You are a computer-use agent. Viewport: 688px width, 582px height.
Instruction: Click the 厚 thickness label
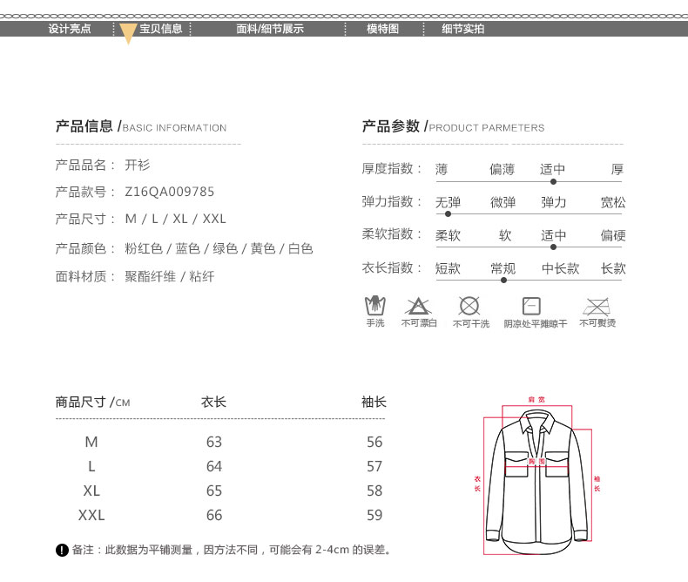pos(617,169)
